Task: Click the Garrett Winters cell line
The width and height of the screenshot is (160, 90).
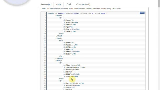Action: pos(73,83)
